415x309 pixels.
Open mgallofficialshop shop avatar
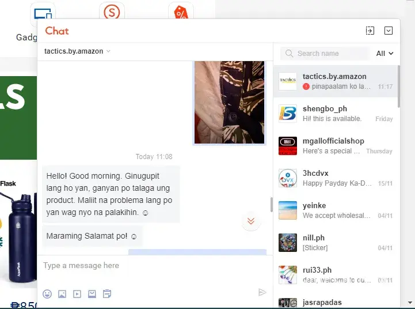288,146
